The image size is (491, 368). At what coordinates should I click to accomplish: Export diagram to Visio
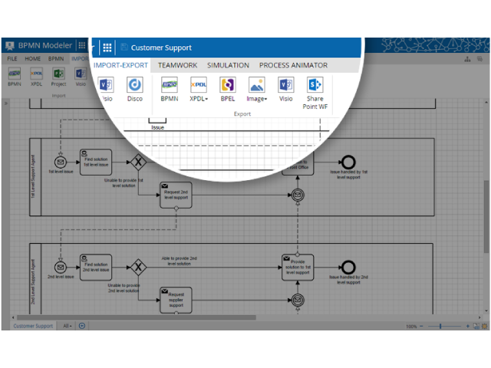[x=285, y=89]
